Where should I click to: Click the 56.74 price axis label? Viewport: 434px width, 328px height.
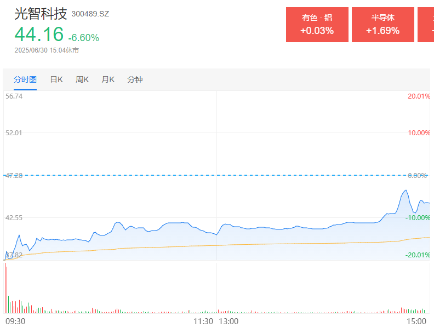[x=14, y=96]
